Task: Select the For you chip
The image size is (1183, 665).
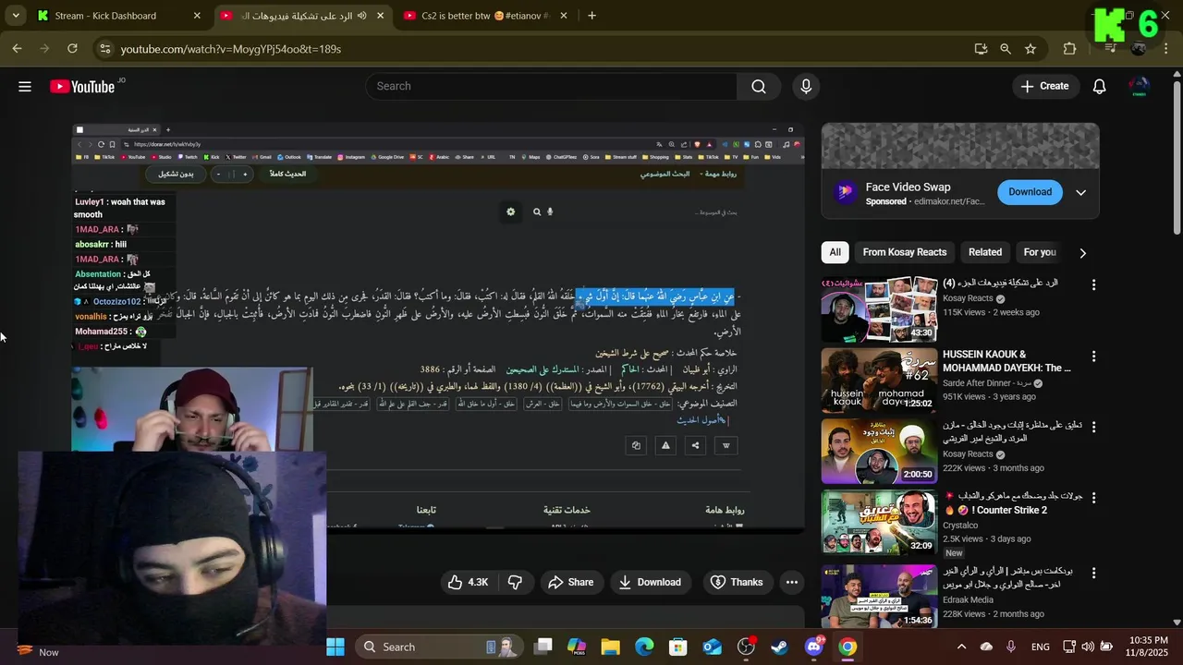Action: click(1040, 252)
